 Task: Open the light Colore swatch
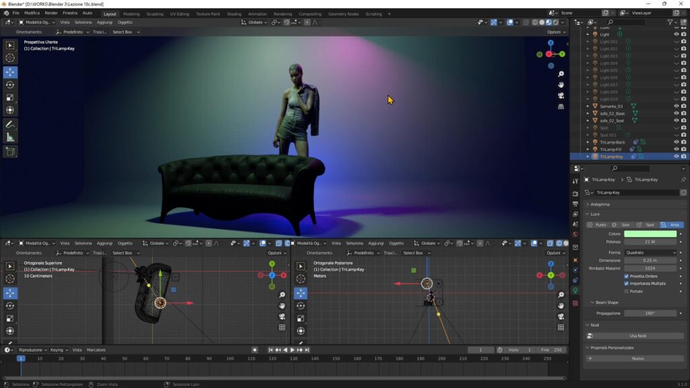tap(650, 234)
